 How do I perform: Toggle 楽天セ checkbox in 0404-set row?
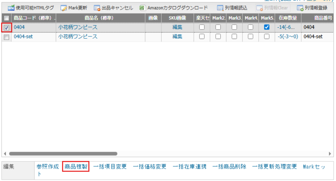tap(202, 36)
